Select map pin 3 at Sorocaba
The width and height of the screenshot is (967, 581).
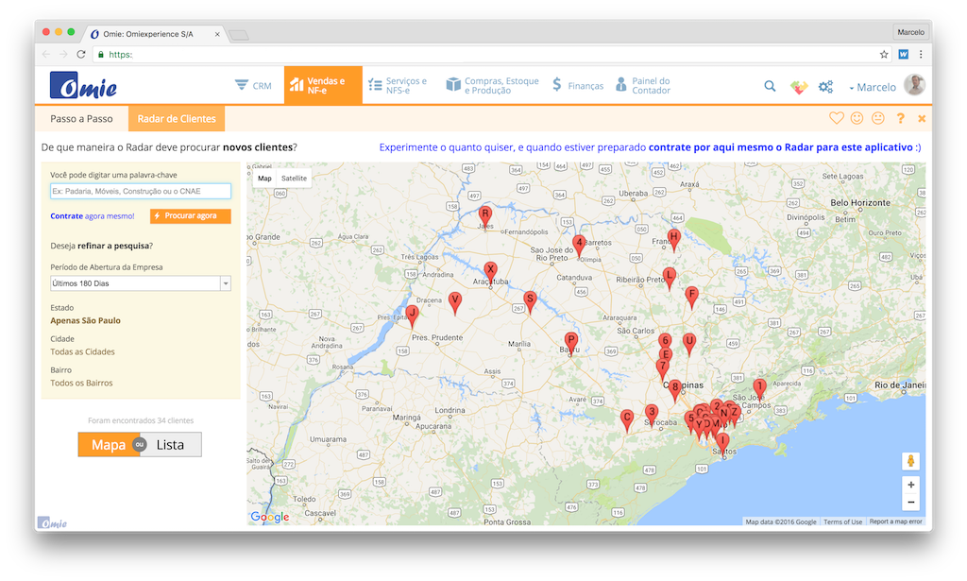coord(652,415)
